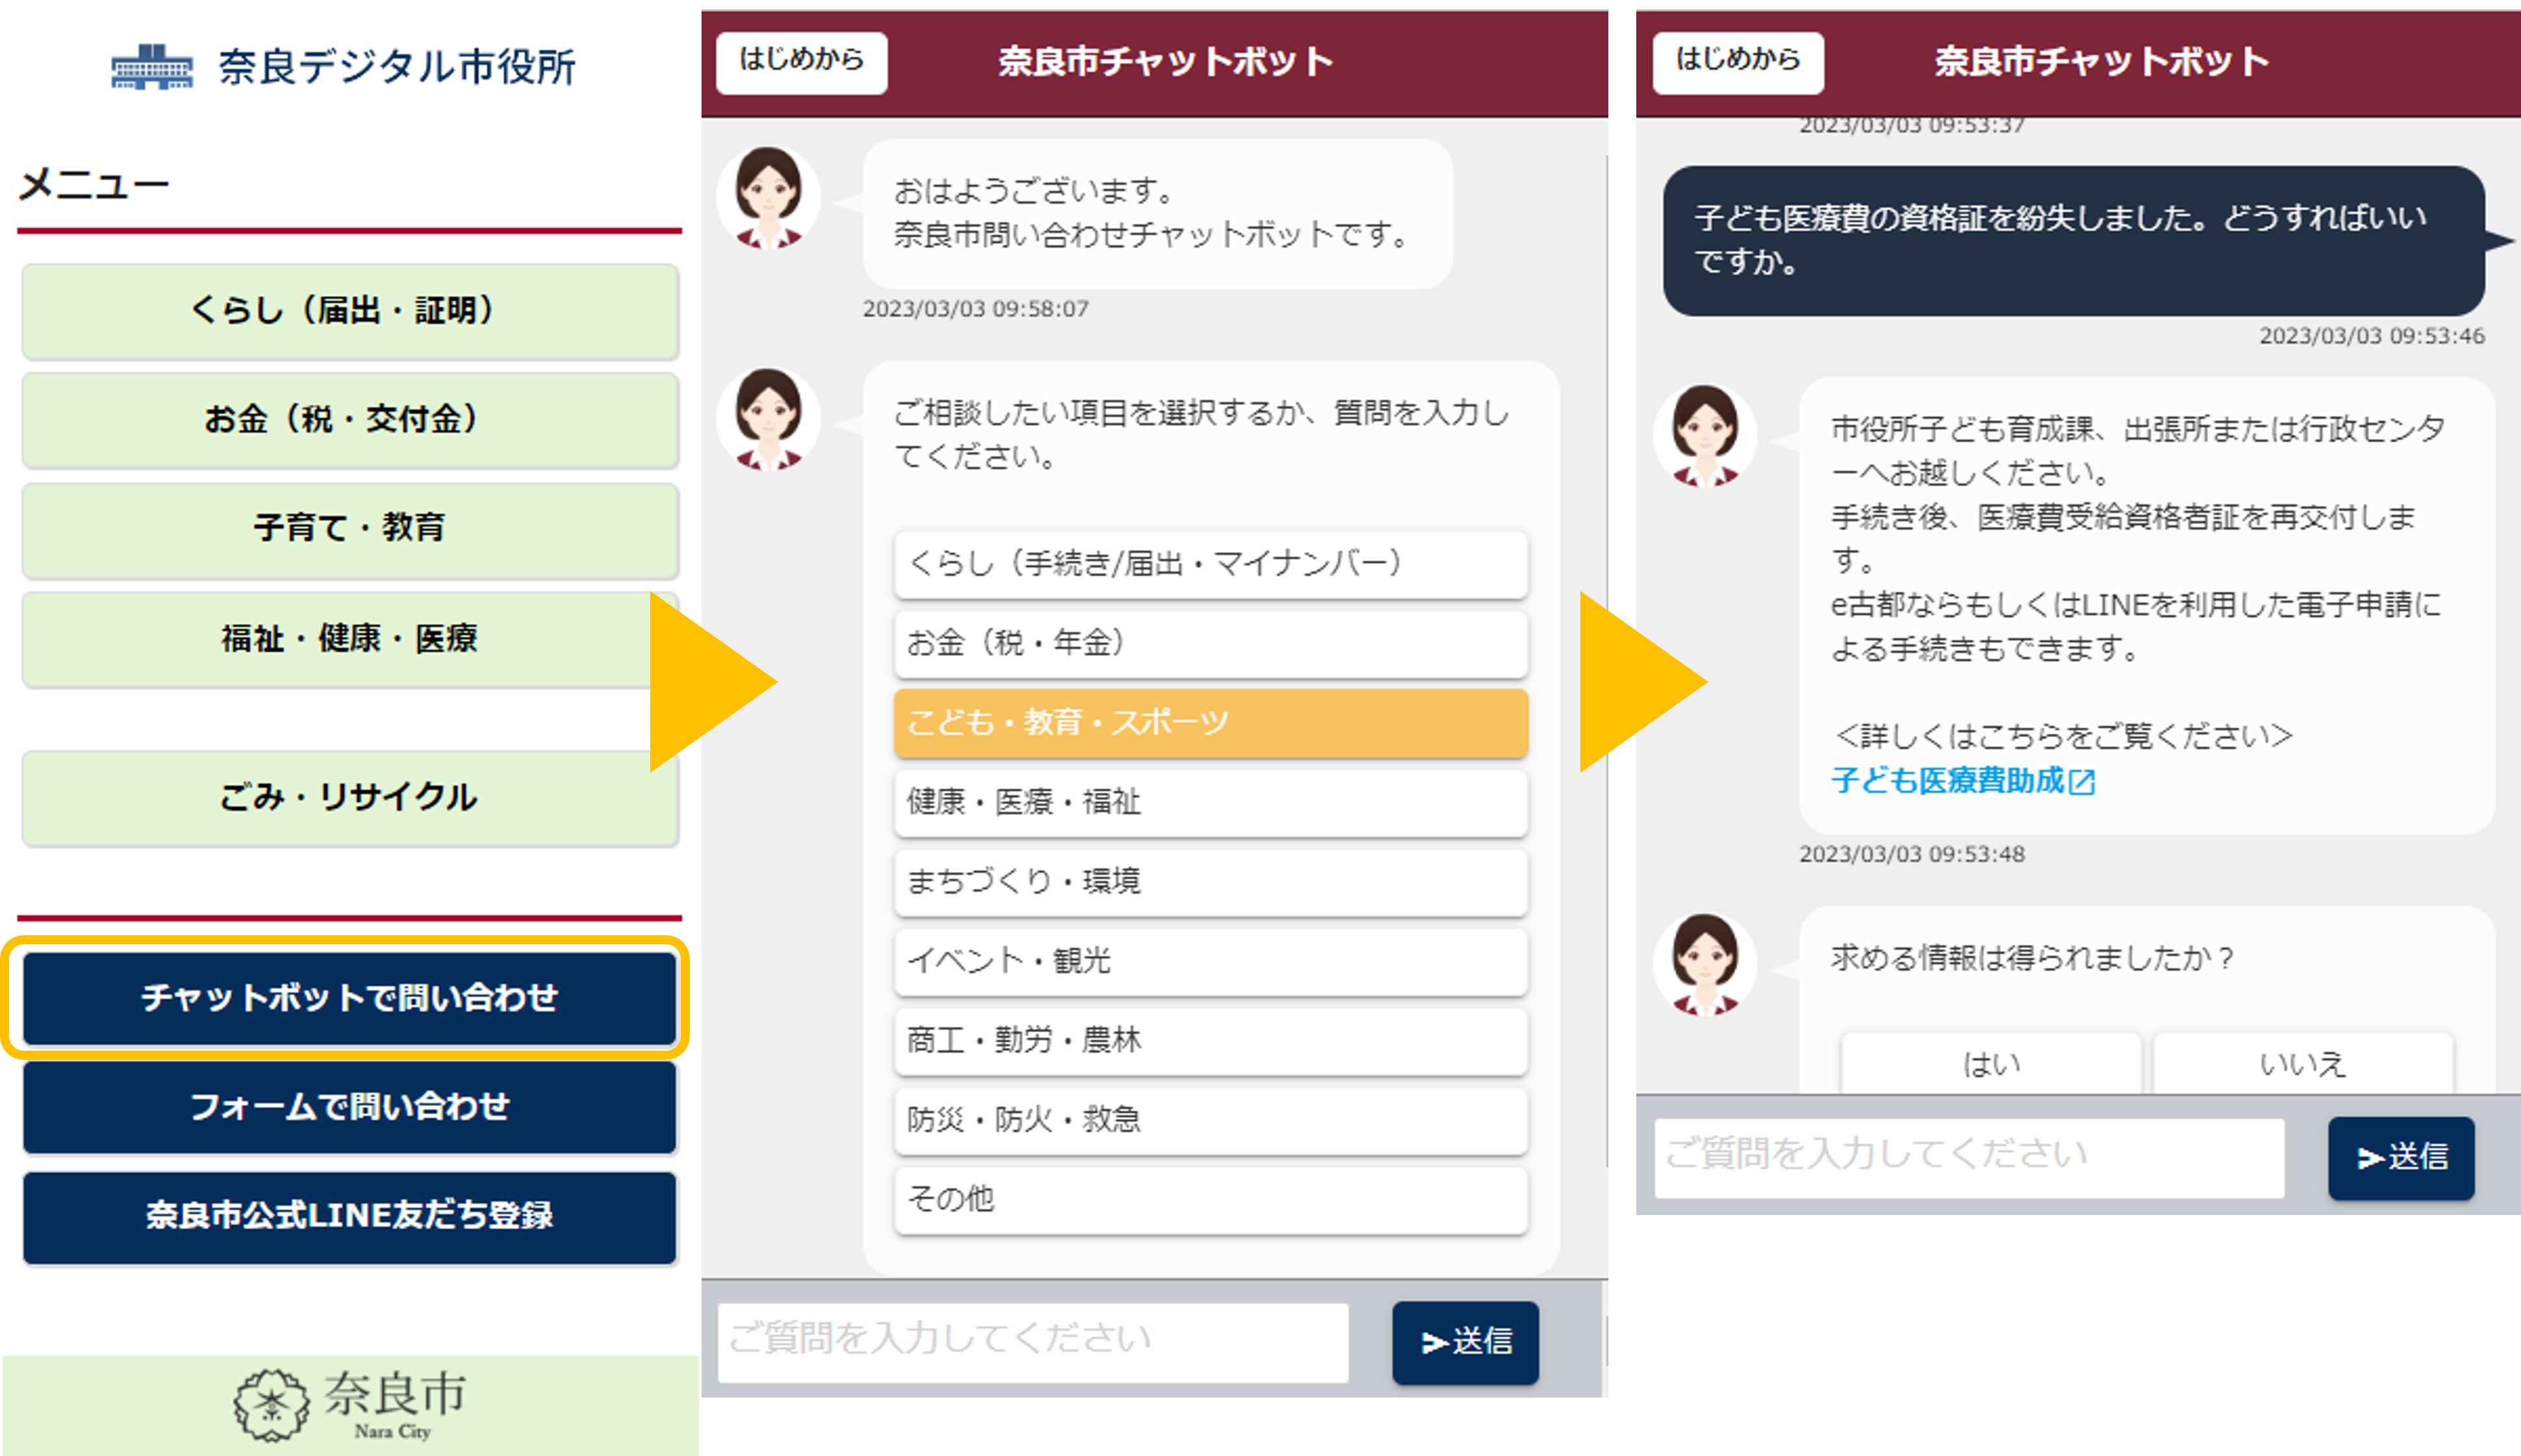
Task: Open the 子育て・教育 menu item
Action: (350, 528)
